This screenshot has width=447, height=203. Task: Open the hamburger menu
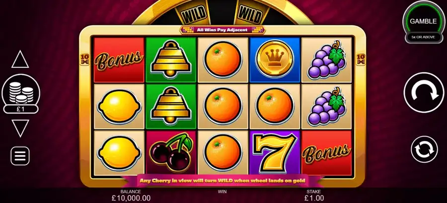click(20, 156)
